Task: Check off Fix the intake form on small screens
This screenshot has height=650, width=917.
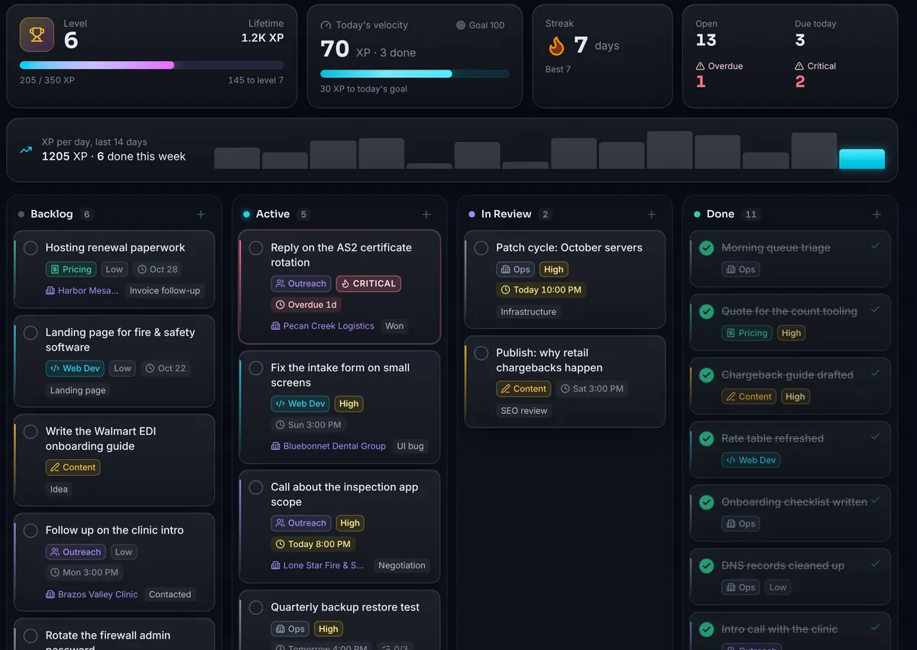Action: click(x=256, y=368)
